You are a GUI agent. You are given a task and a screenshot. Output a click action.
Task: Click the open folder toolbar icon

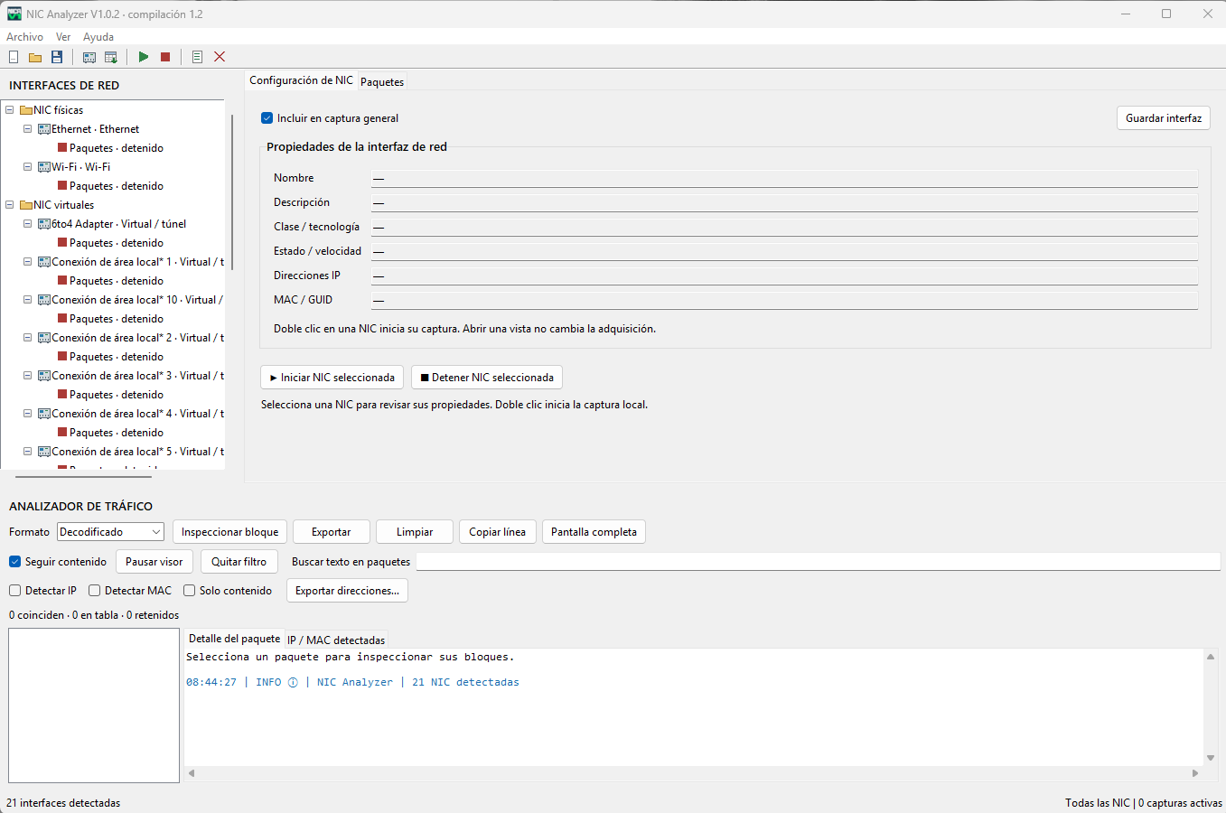[35, 57]
